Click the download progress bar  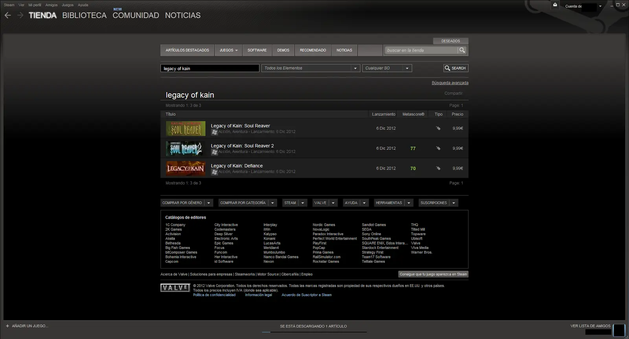tap(314, 332)
